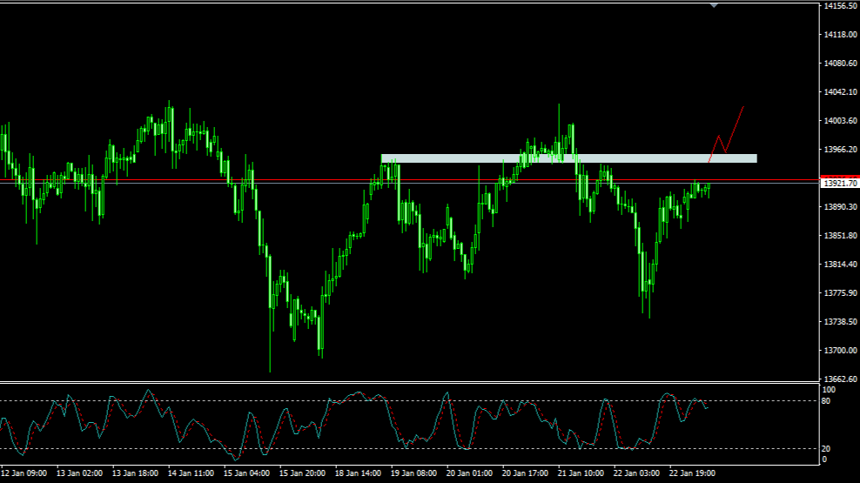Click stochastic scale level 100
This screenshot has width=860, height=483.
click(x=830, y=390)
